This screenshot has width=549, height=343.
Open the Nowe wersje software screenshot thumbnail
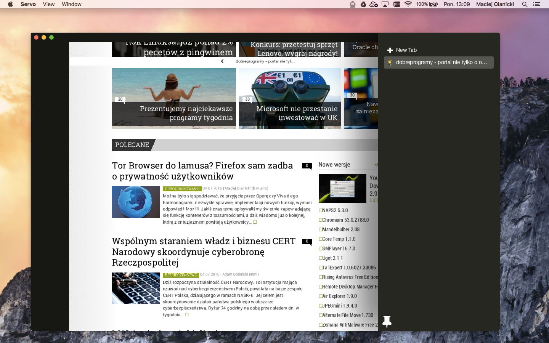(342, 188)
